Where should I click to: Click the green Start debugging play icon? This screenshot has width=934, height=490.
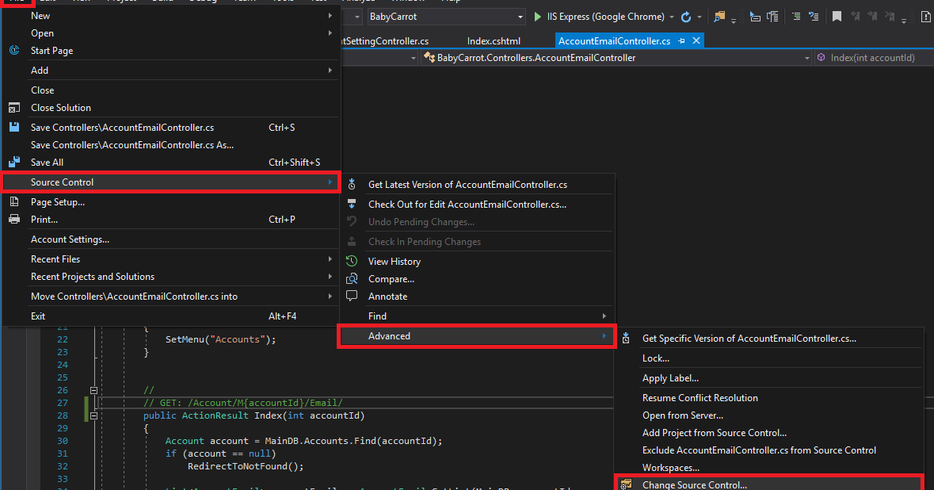click(537, 17)
